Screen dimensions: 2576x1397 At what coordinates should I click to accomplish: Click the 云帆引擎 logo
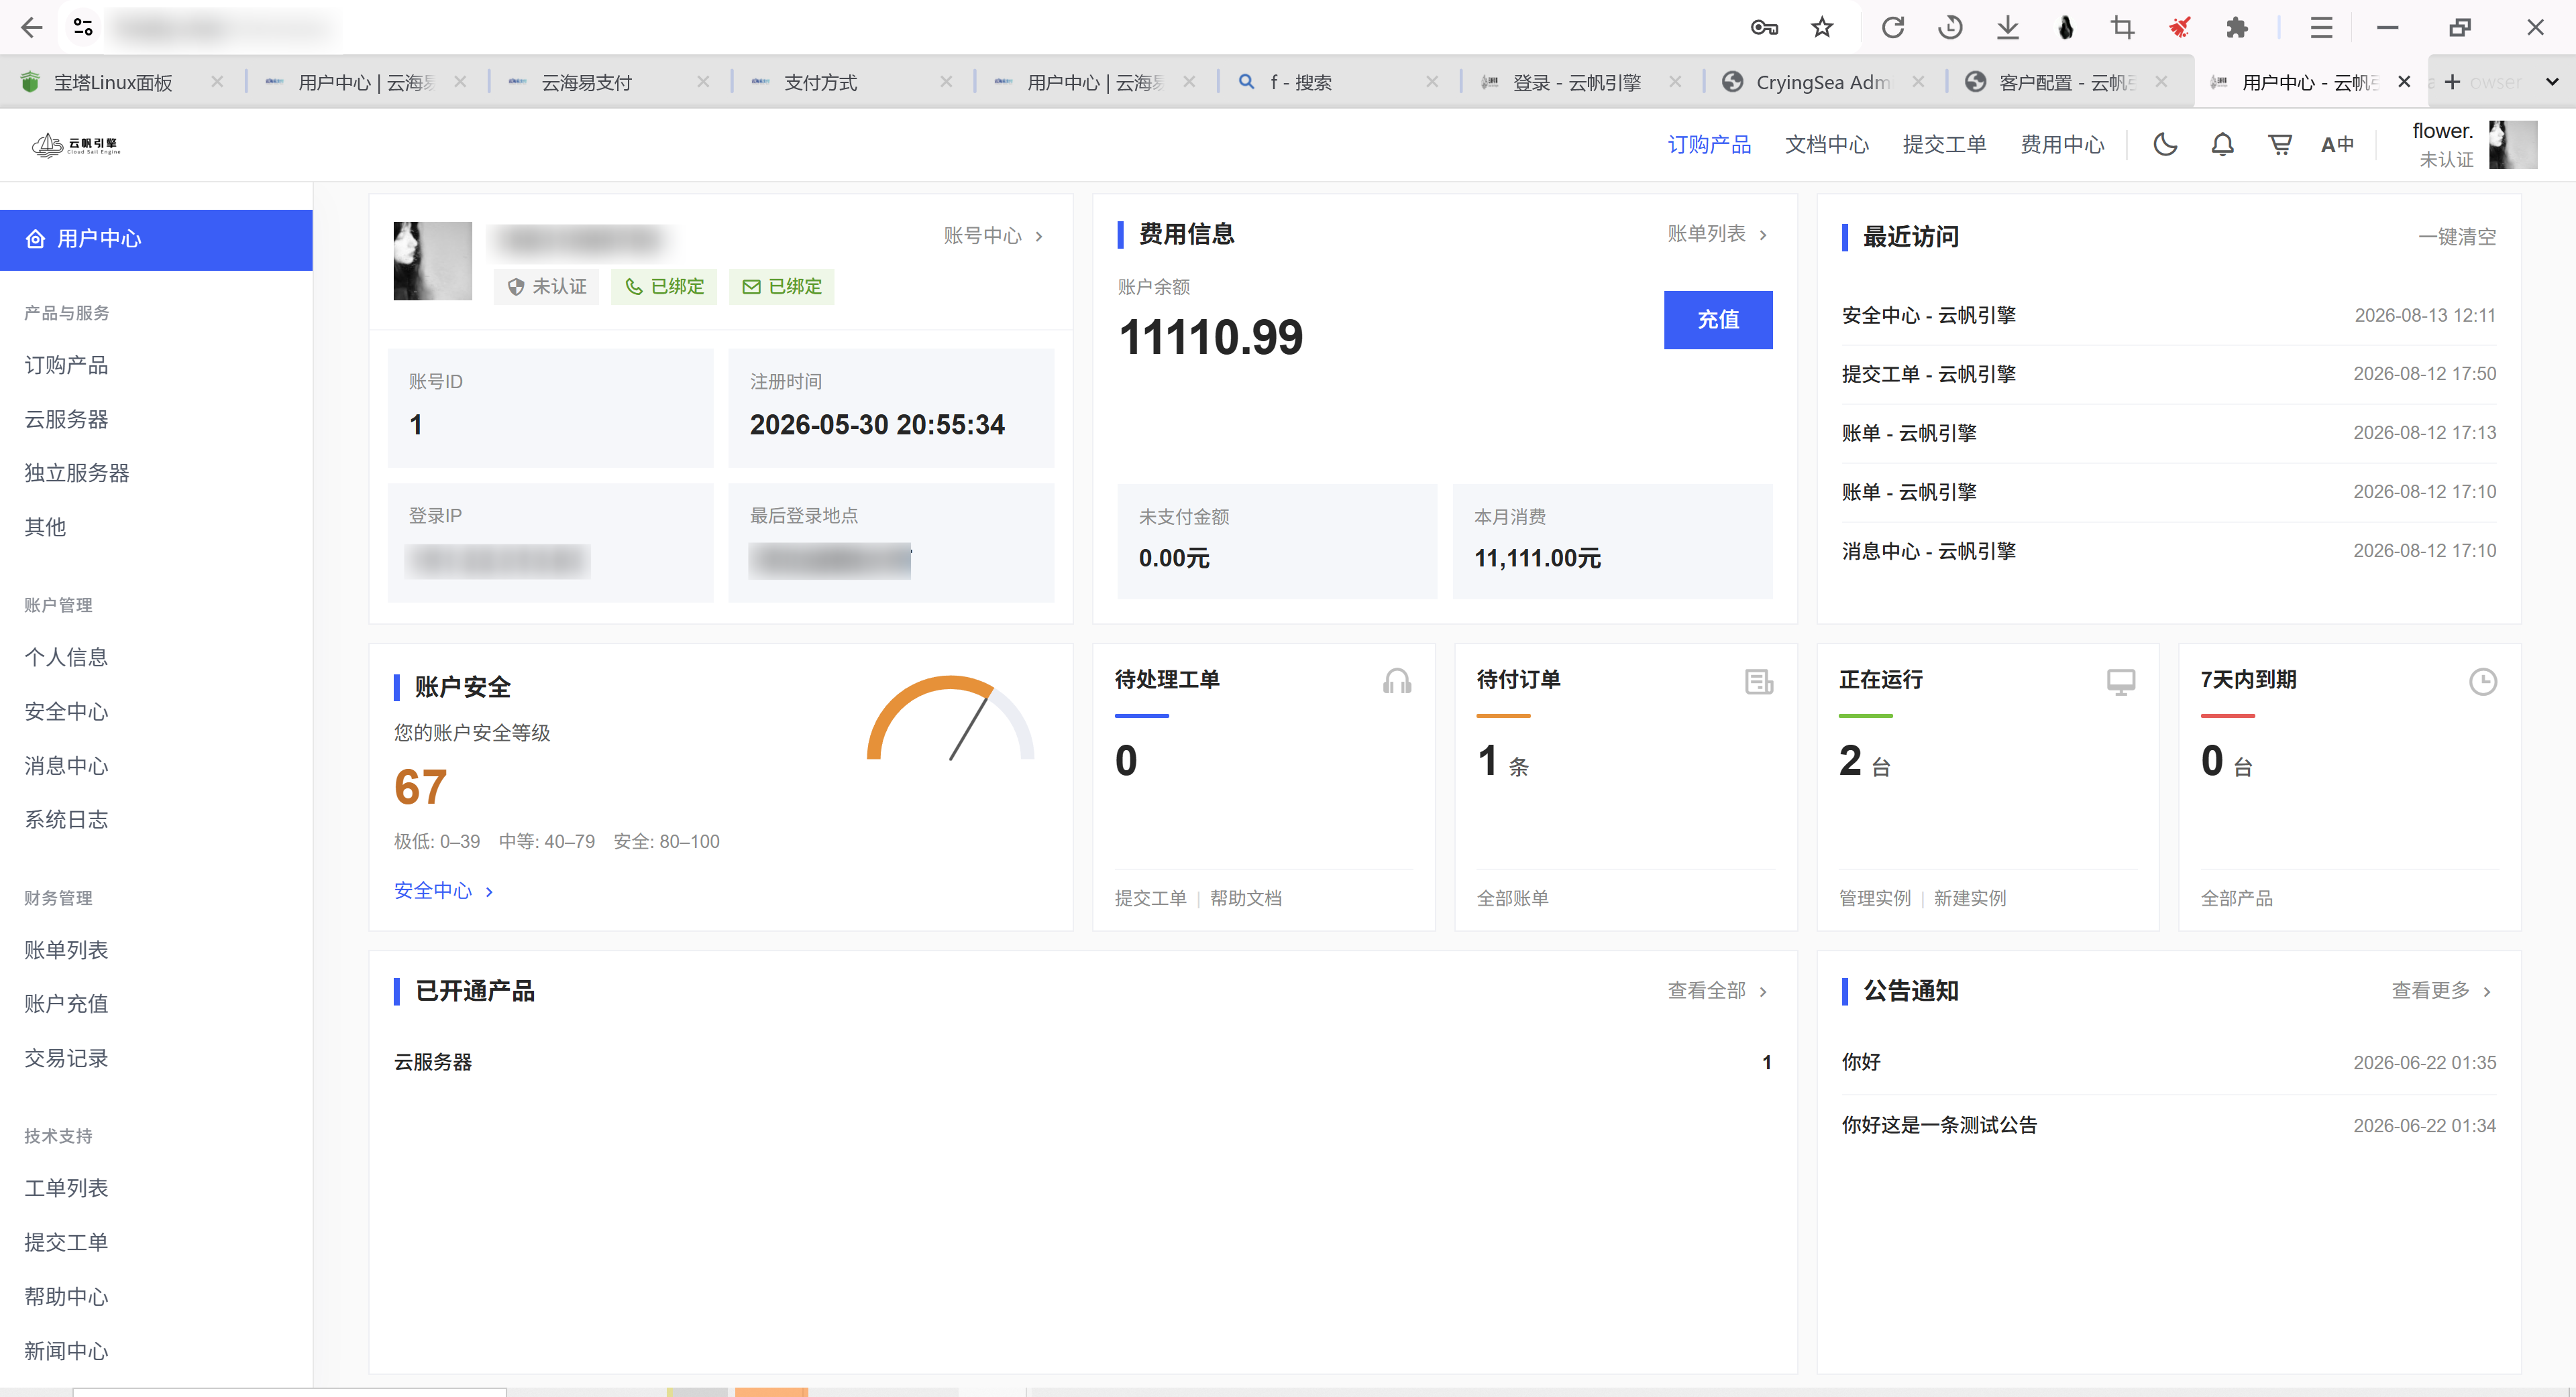76,145
